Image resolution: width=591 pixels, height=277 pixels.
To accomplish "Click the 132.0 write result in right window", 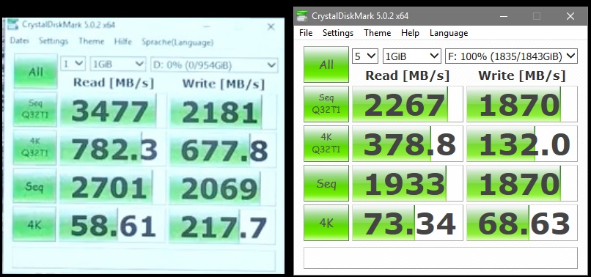I will coord(522,144).
